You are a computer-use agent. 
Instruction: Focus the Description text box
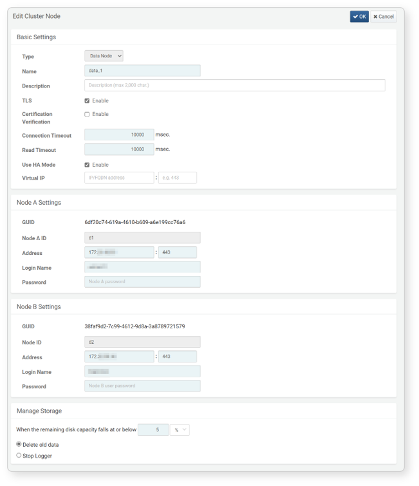pyautogui.click(x=235, y=85)
